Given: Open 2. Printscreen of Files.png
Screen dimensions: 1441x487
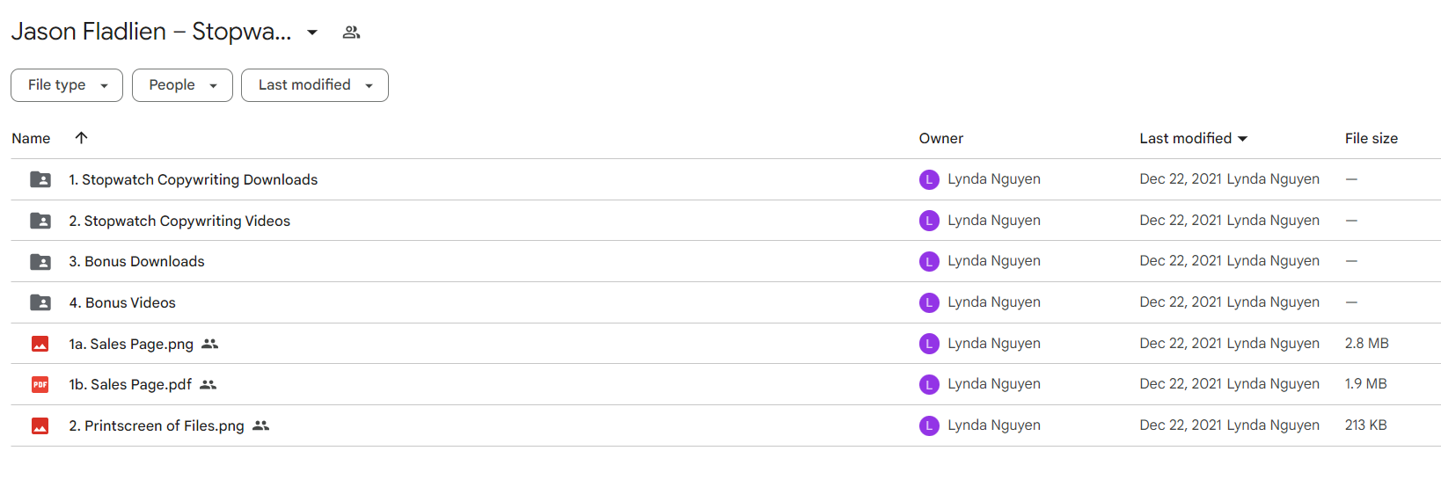Looking at the screenshot, I should tap(157, 425).
